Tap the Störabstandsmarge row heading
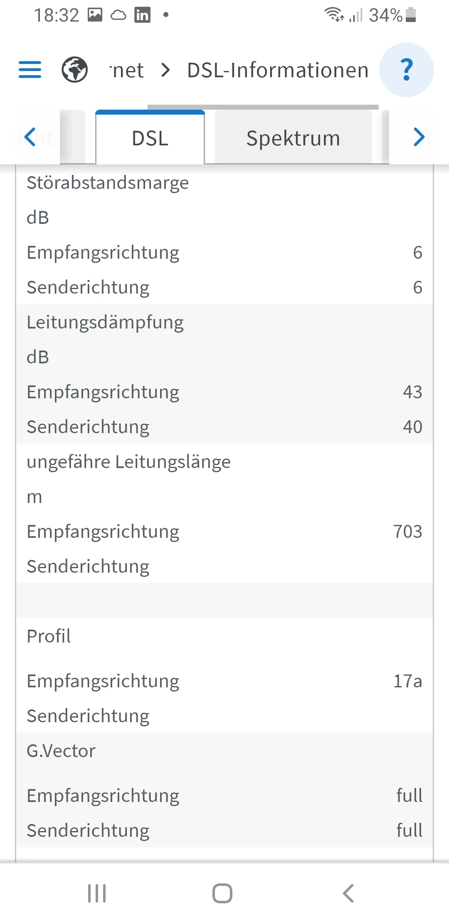 tap(108, 183)
